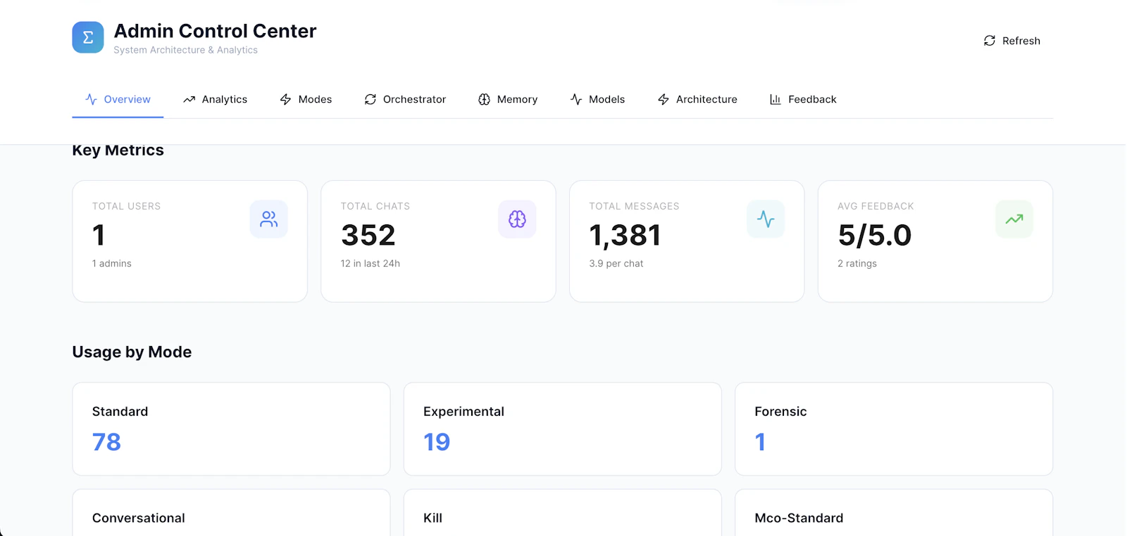The image size is (1127, 536).
Task: Click the Admin Control Center title
Action: (x=216, y=31)
